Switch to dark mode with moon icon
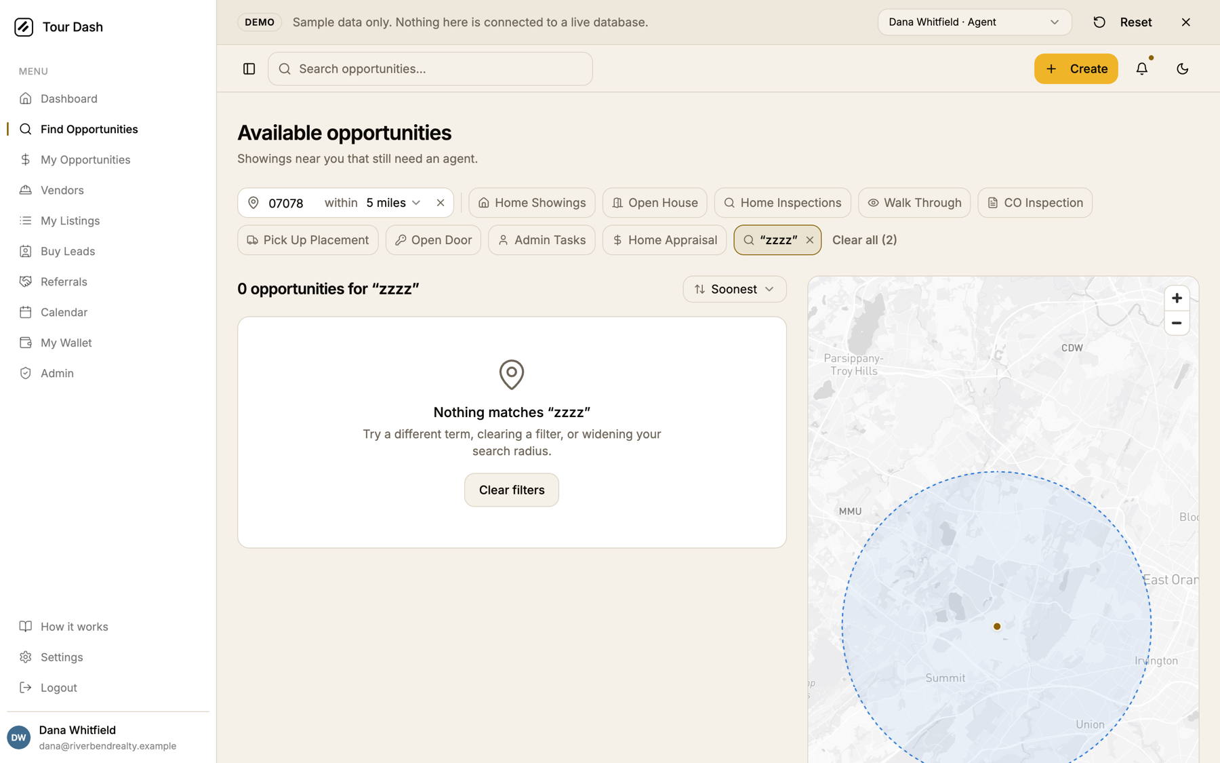 point(1182,69)
